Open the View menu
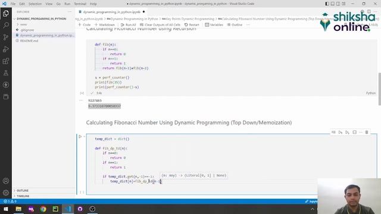Image resolution: width=381 pixels, height=214 pixels. tap(49, 4)
